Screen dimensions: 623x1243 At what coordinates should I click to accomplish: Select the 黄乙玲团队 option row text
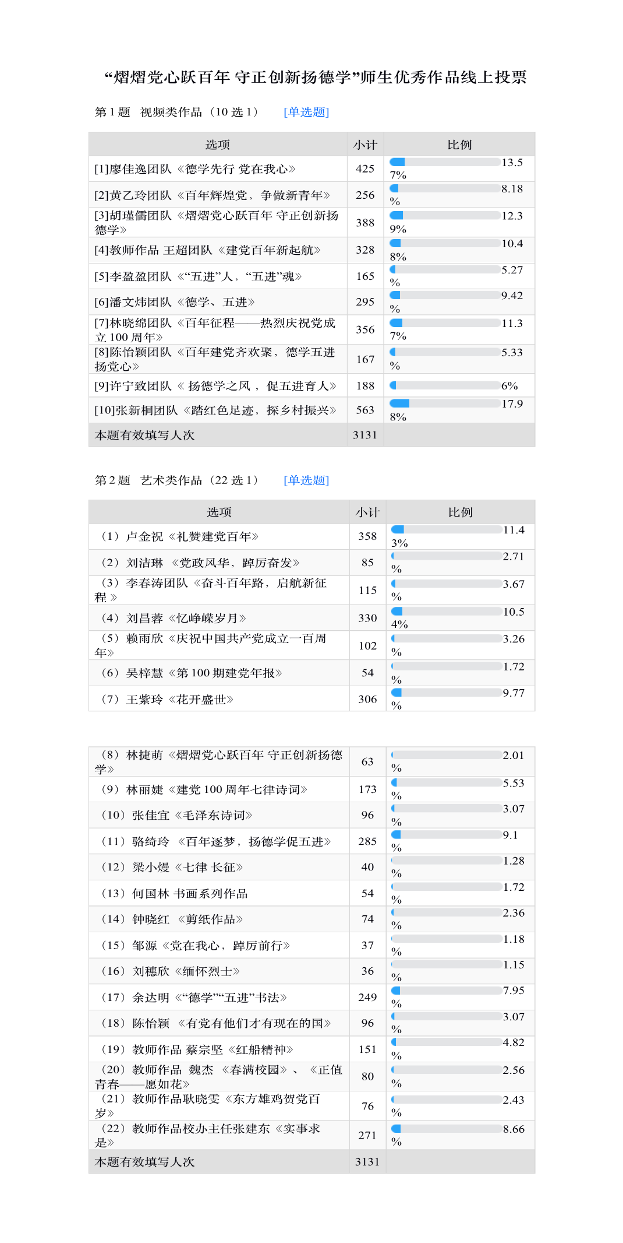pyautogui.click(x=212, y=195)
